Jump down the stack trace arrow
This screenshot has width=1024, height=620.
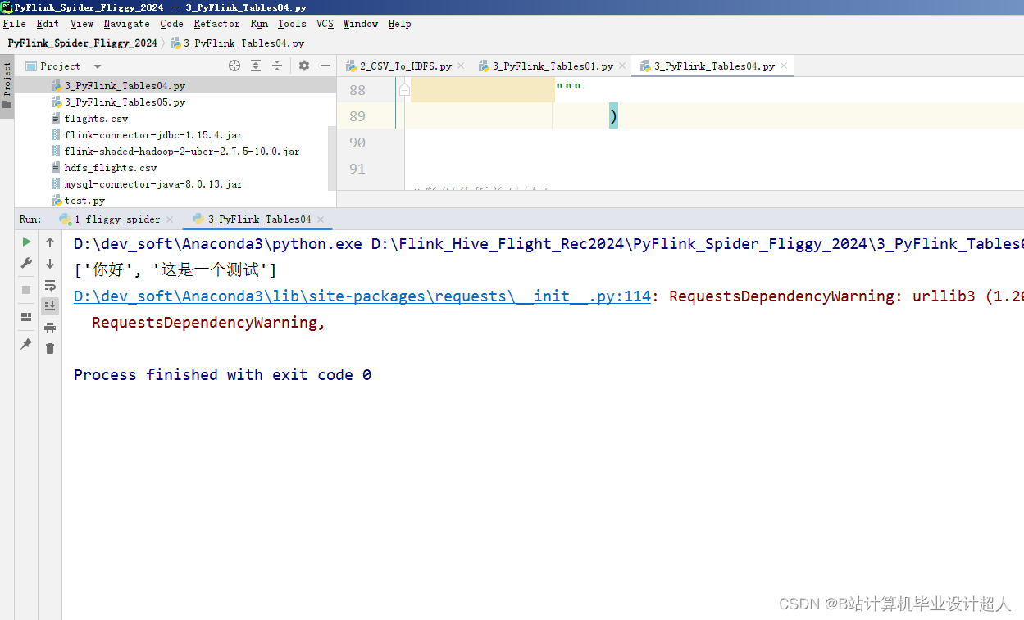tap(50, 264)
